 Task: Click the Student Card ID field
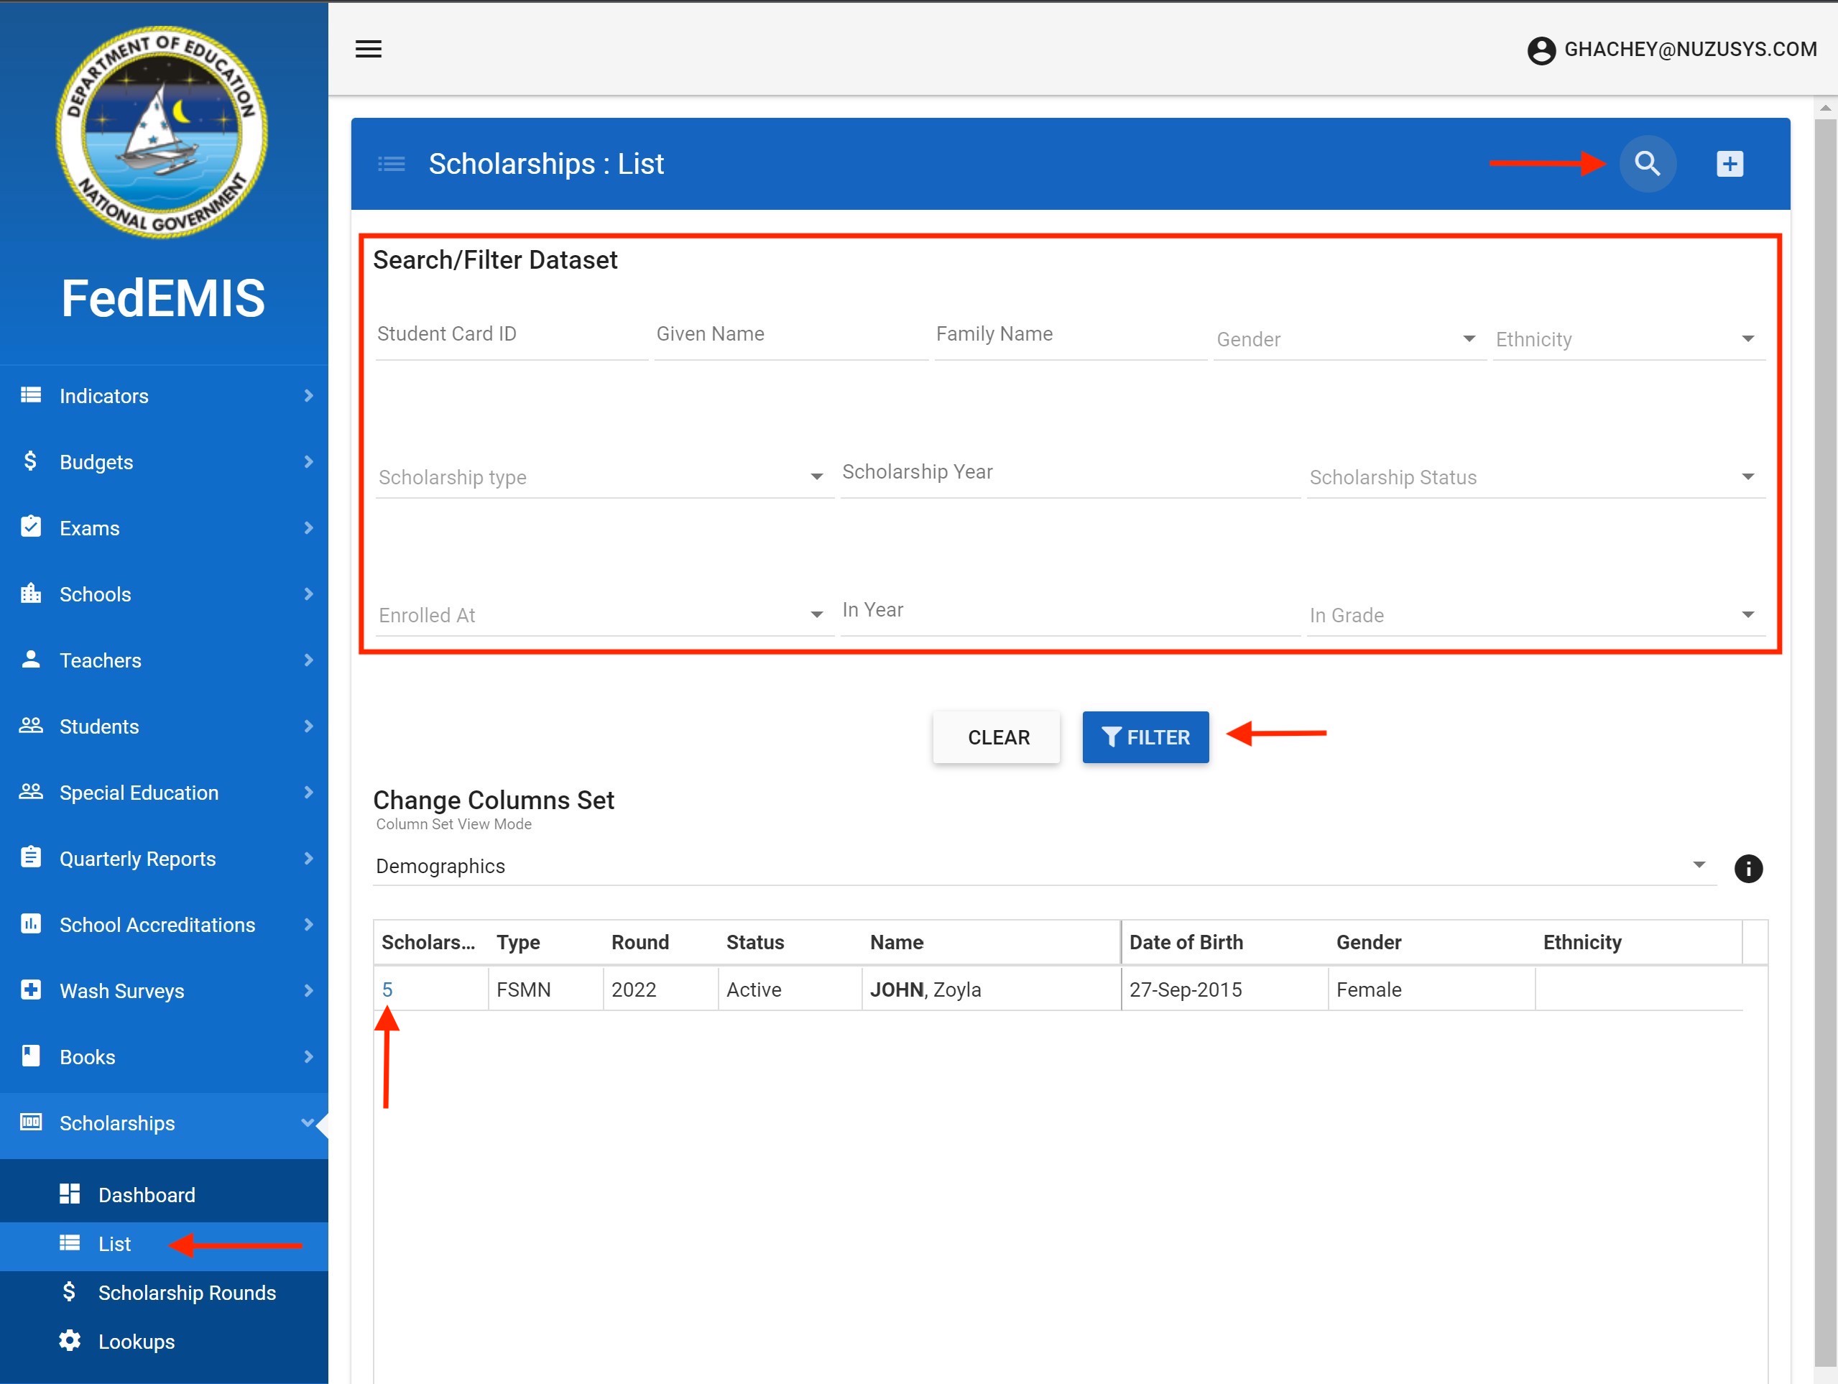click(x=510, y=335)
